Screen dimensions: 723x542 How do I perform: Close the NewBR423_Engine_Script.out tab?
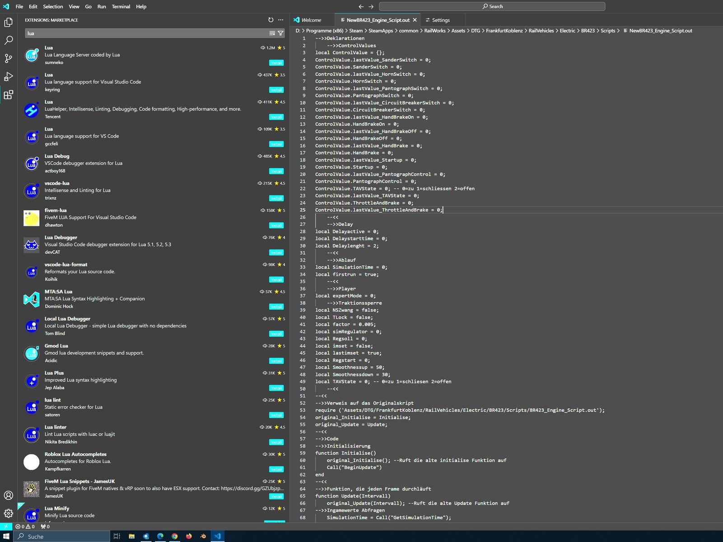[415, 20]
